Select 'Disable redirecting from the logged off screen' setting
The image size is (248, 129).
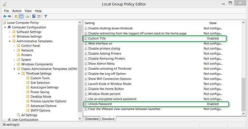coord(137,33)
